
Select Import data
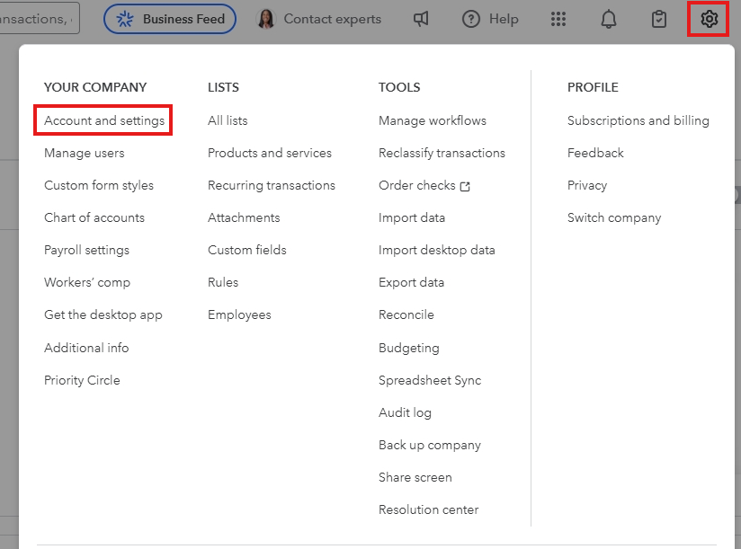(x=412, y=217)
